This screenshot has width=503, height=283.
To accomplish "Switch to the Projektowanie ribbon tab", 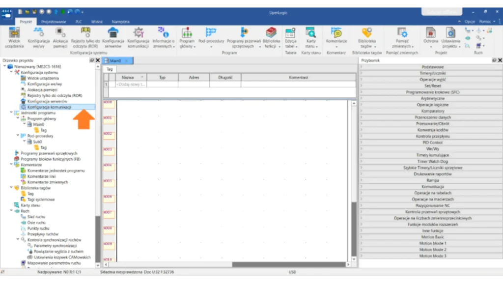I will click(x=54, y=22).
